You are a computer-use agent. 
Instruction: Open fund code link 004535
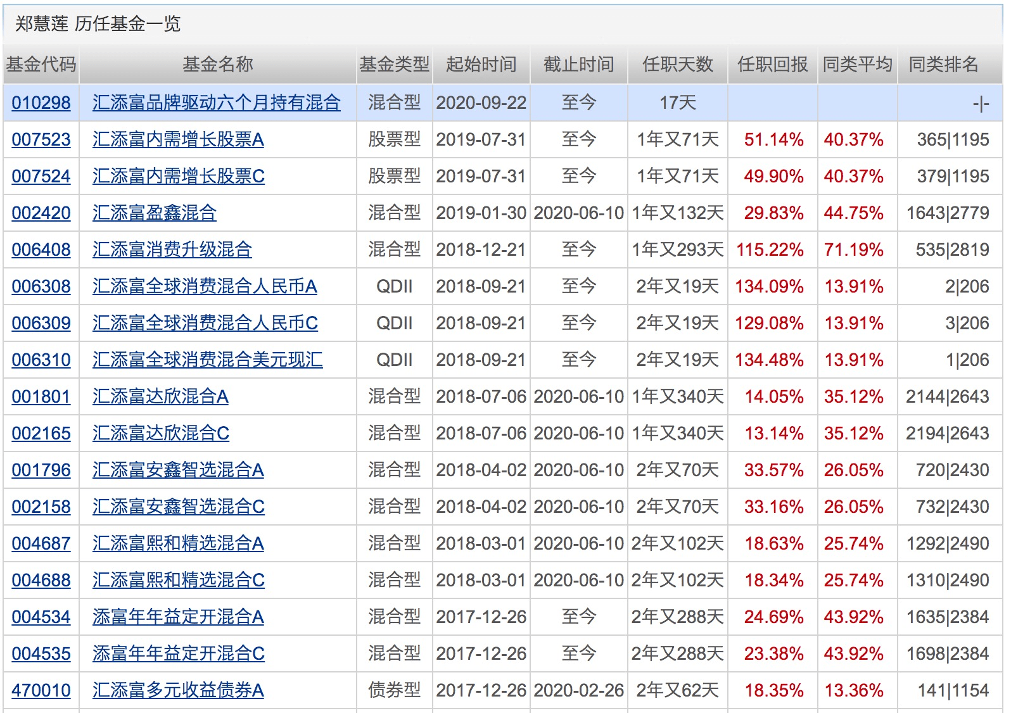pyautogui.click(x=41, y=653)
